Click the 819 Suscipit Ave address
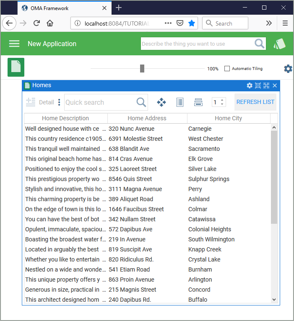The width and height of the screenshot is (294, 321). tap(130, 249)
